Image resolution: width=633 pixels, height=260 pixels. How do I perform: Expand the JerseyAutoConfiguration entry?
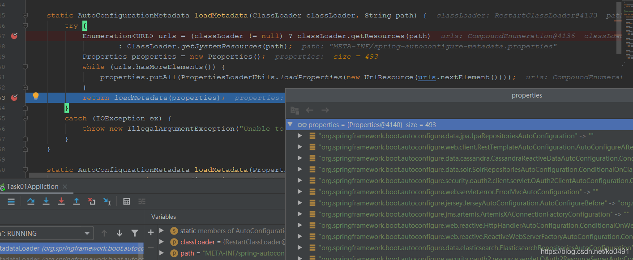point(300,203)
